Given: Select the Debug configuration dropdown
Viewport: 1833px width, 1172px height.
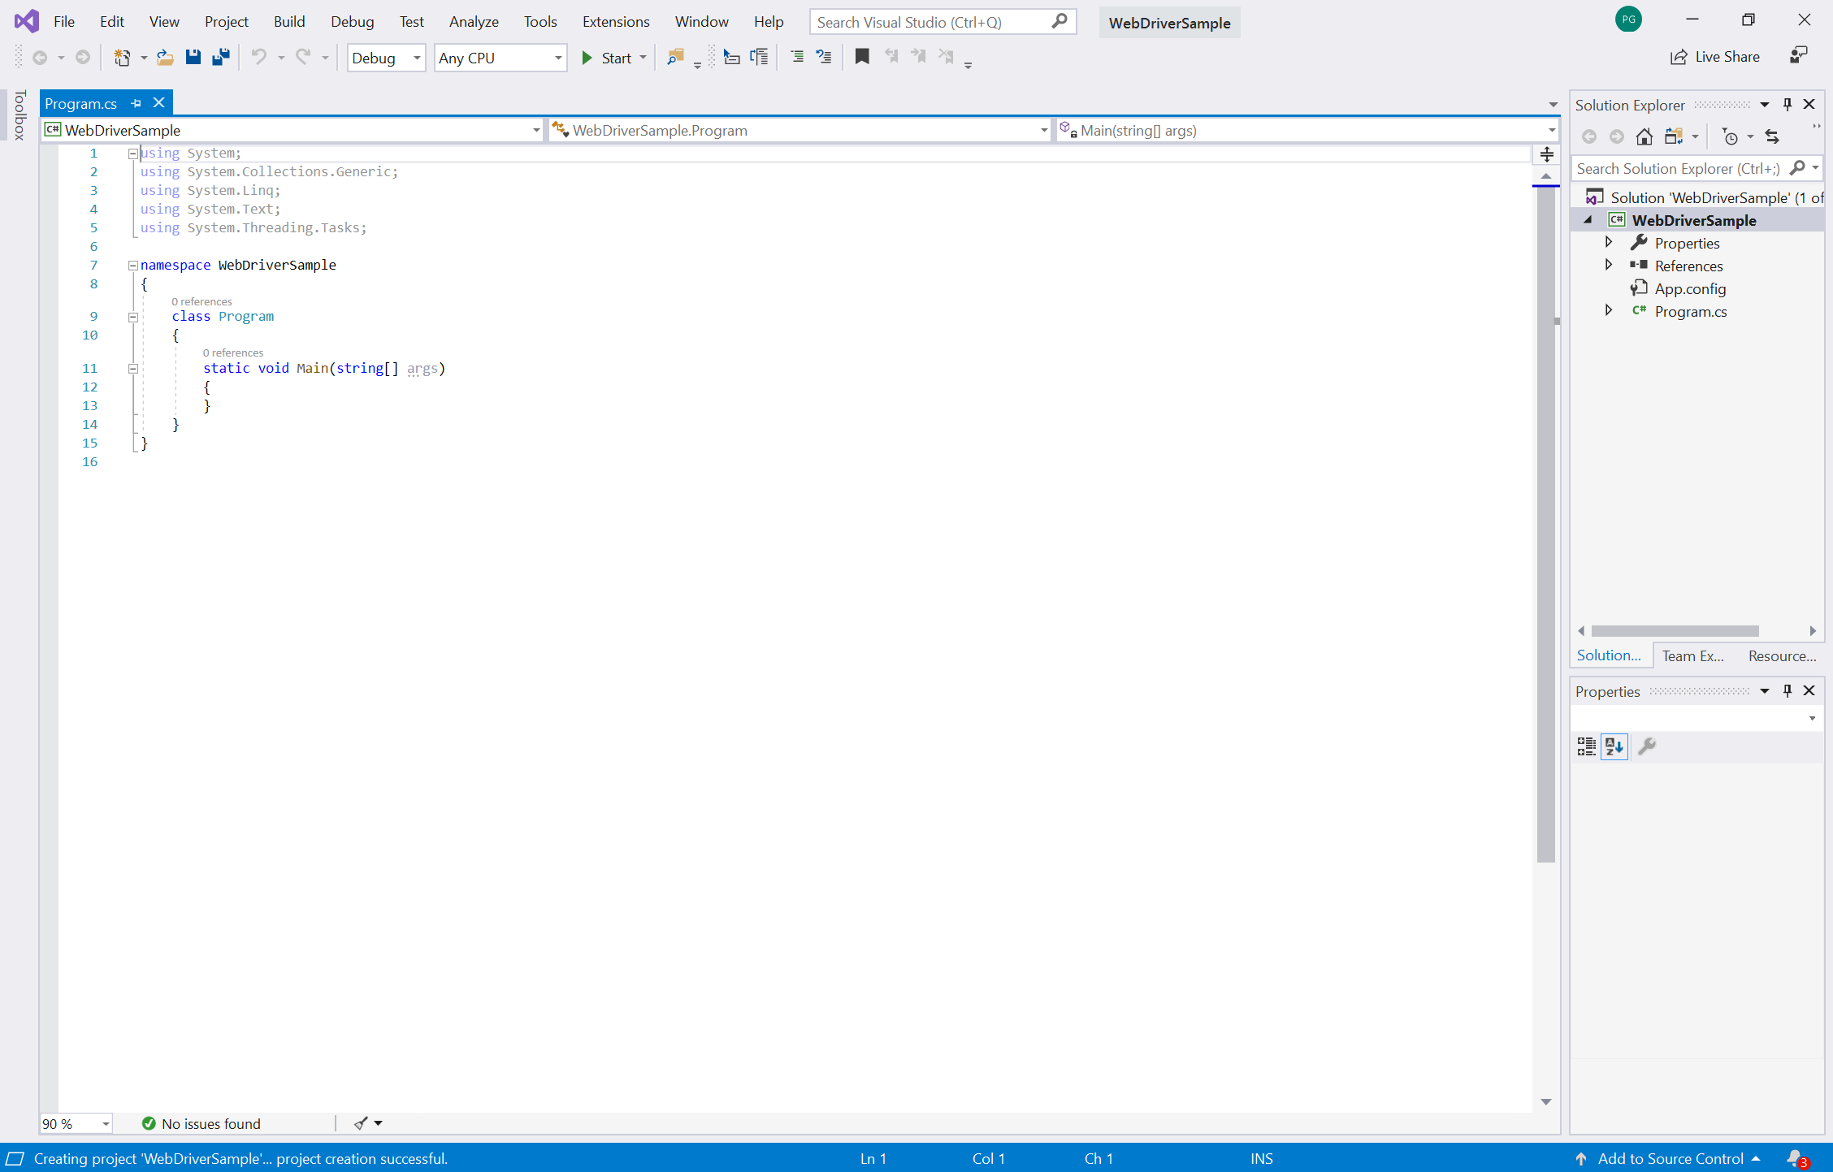Looking at the screenshot, I should tap(385, 56).
